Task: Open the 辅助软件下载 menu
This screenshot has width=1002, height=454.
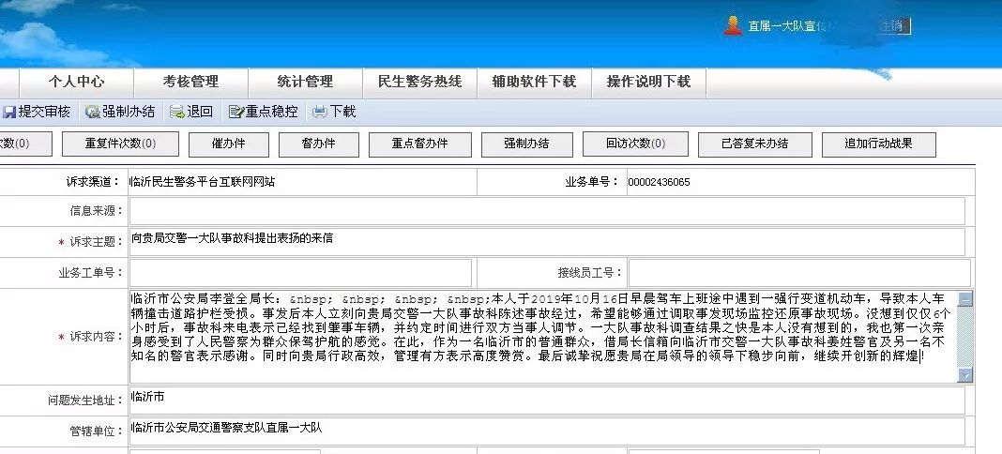Action: (x=534, y=82)
